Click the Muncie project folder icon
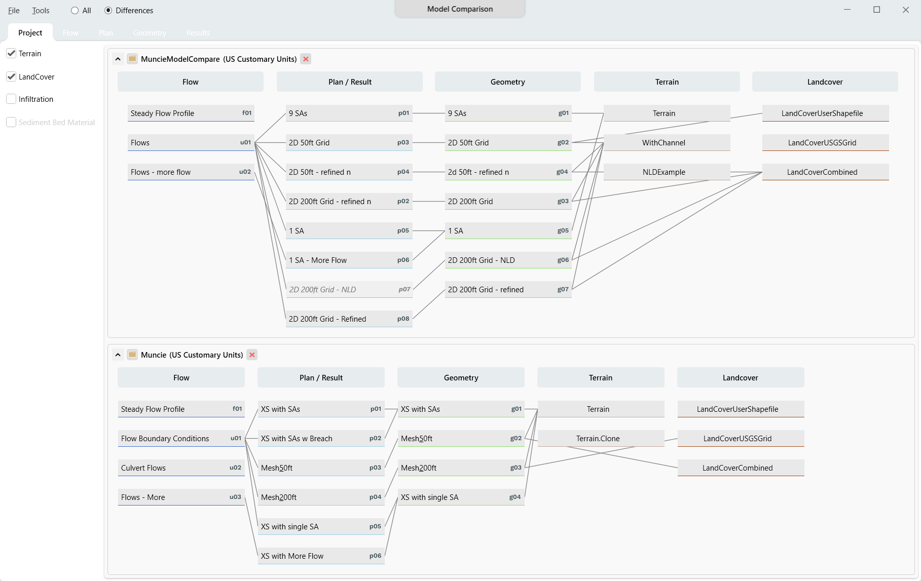Viewport: 921px width, 581px height. click(132, 355)
